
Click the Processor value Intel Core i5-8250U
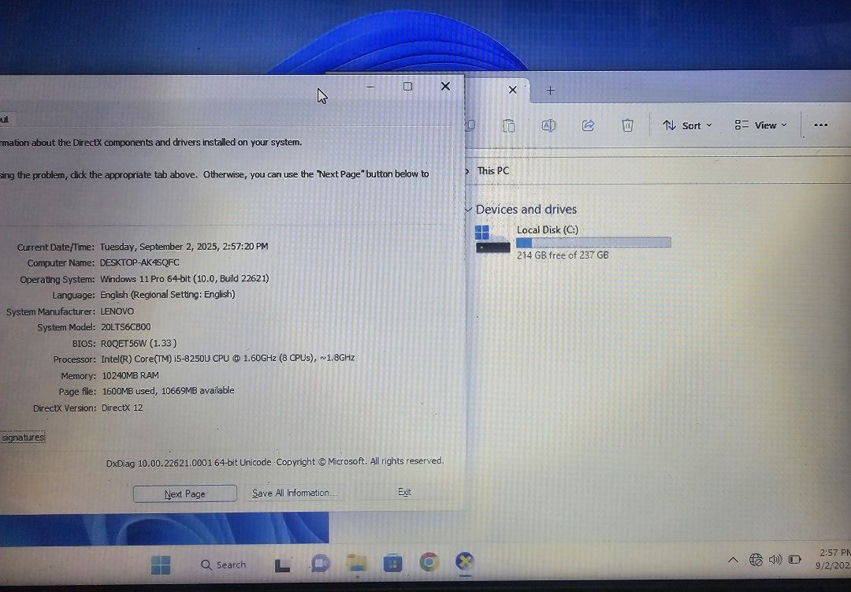(x=228, y=359)
